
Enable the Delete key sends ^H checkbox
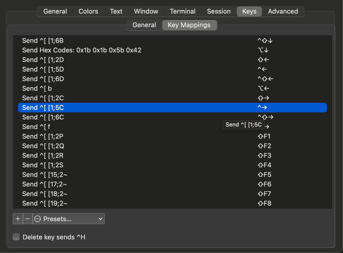[x=16, y=237]
